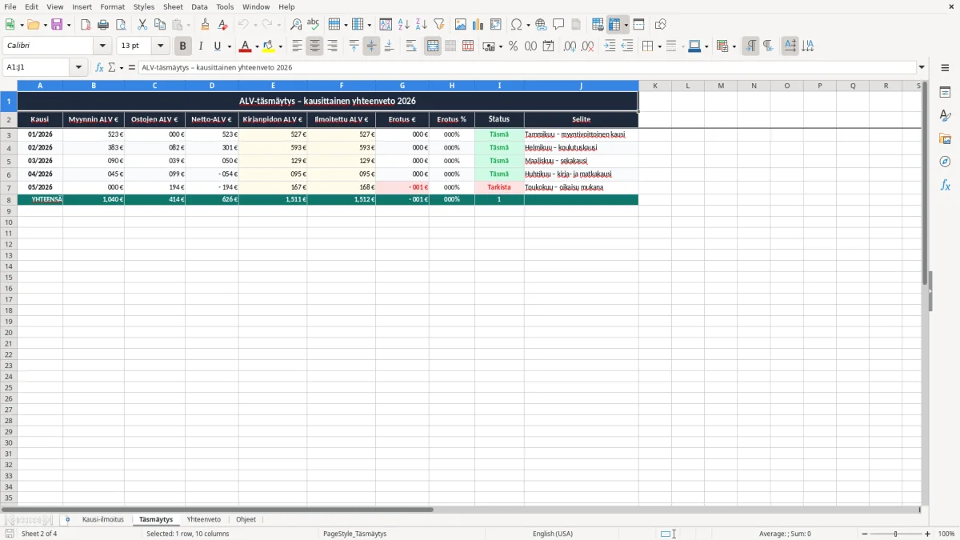Click zoom out minus button
Viewport: 960px width, 540px height.
pyautogui.click(x=865, y=534)
